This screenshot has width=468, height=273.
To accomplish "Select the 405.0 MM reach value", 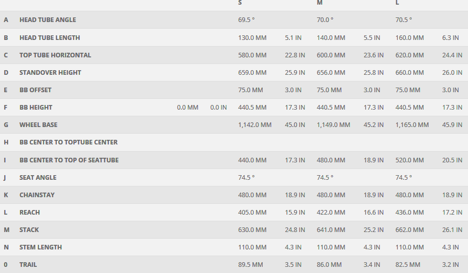I will tap(252, 213).
